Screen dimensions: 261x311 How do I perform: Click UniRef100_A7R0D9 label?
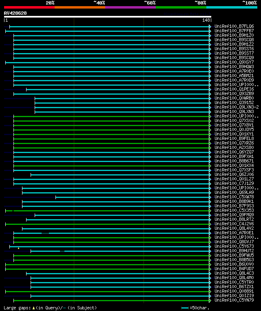(234, 80)
